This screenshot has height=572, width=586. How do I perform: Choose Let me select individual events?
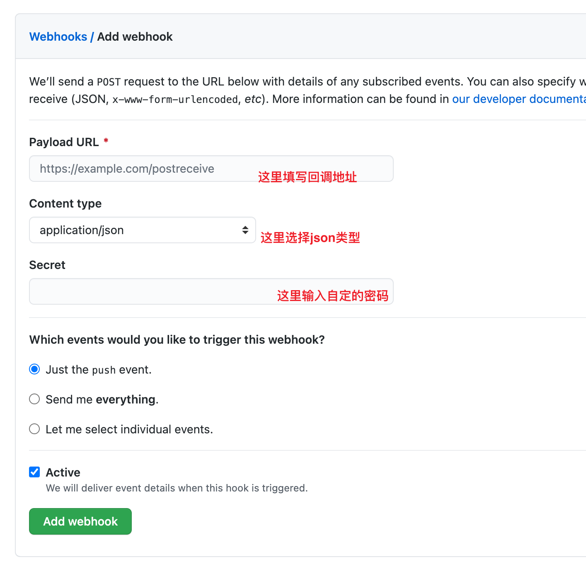click(35, 429)
